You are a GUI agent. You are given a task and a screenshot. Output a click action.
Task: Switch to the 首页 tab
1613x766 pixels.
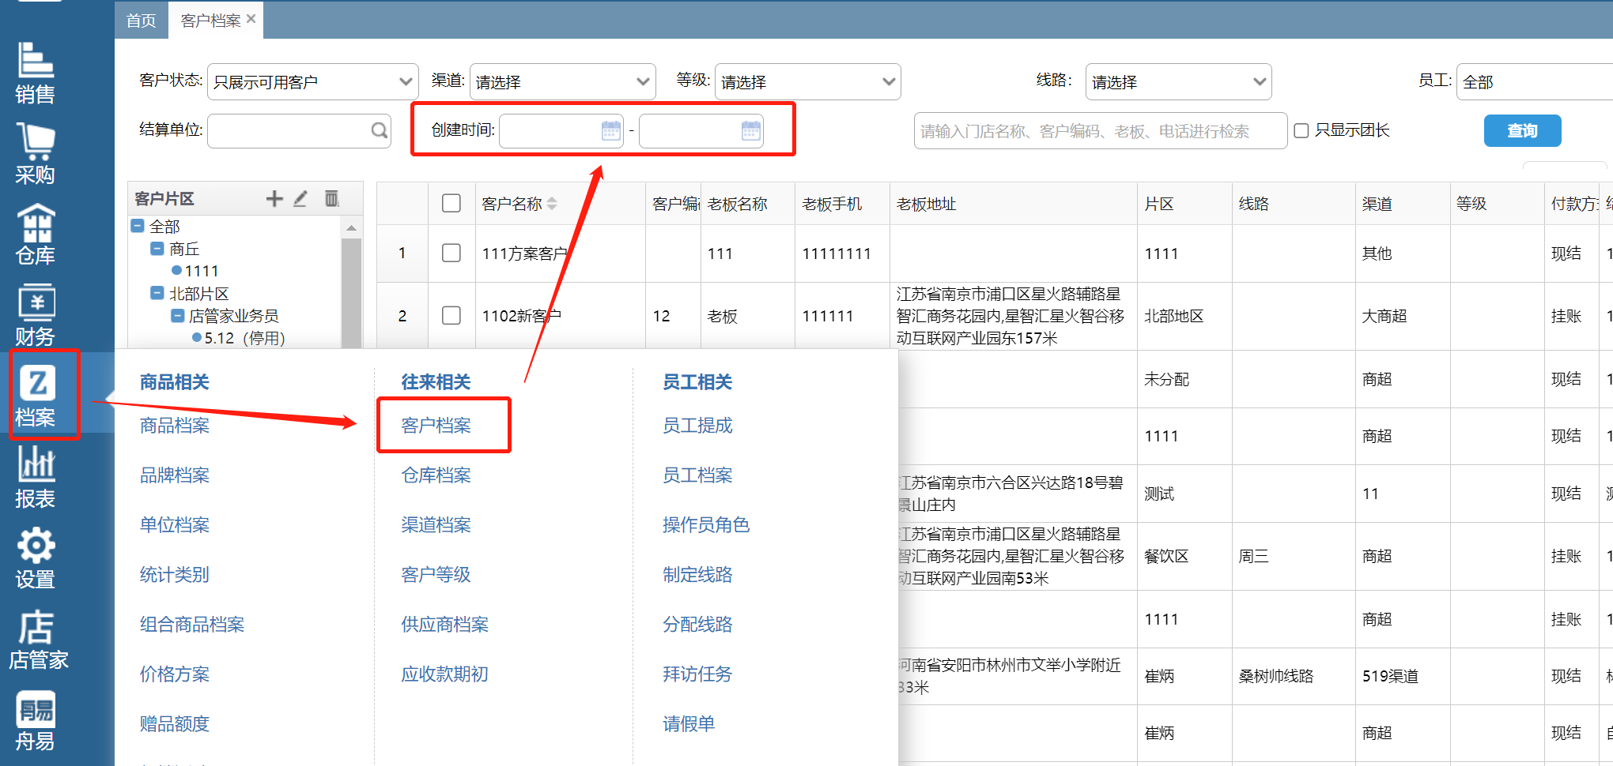coord(141,21)
